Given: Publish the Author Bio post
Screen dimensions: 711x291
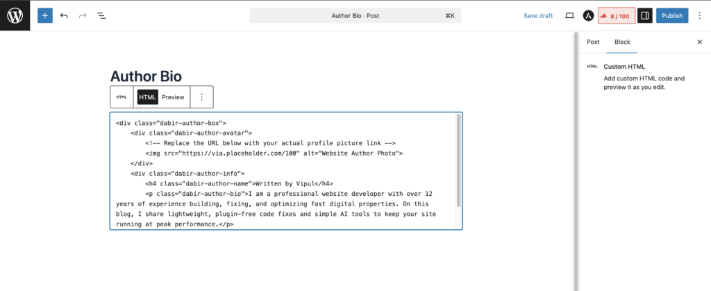Looking at the screenshot, I should tap(671, 15).
